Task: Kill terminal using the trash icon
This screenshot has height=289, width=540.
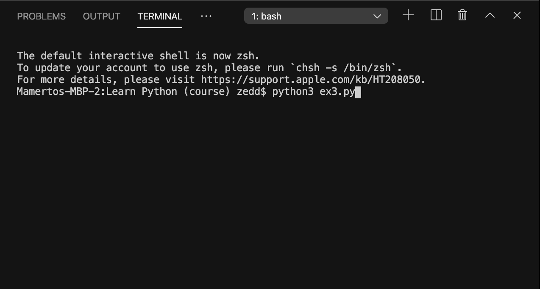Action: (x=462, y=16)
